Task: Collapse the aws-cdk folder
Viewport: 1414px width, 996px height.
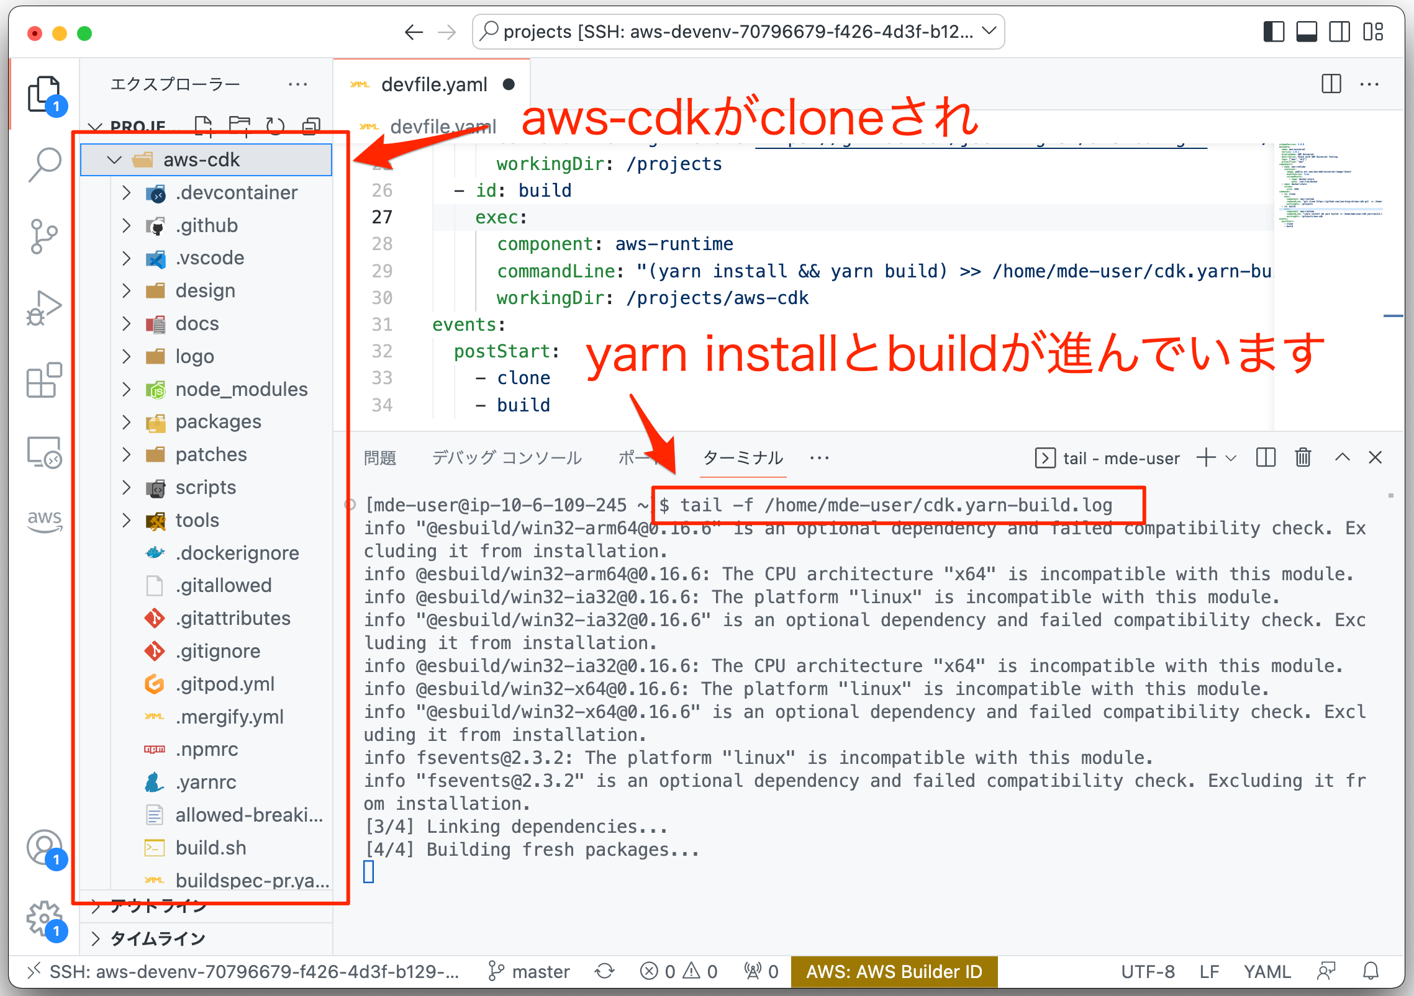Action: 114,159
